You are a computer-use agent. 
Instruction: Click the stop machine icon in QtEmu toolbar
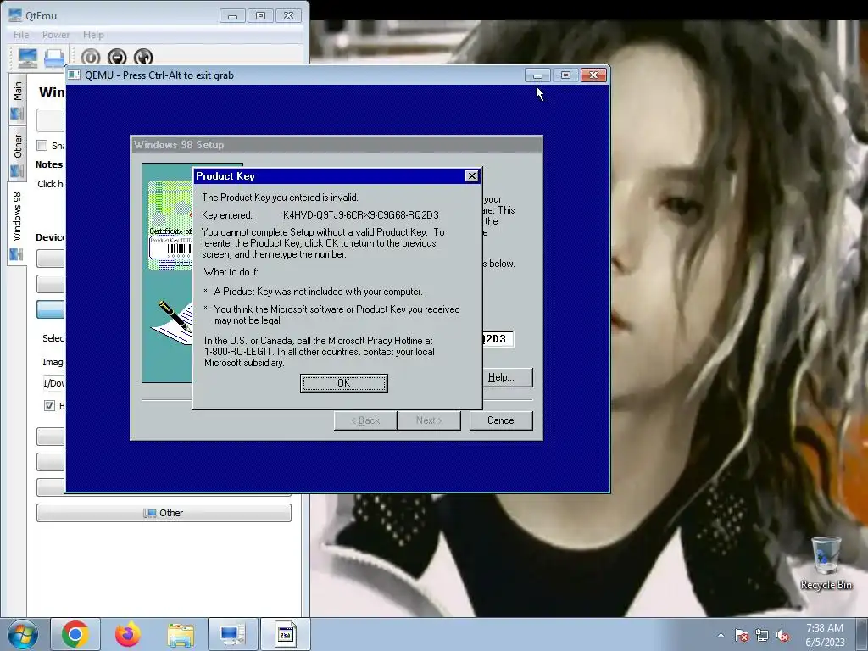pyautogui.click(x=117, y=57)
